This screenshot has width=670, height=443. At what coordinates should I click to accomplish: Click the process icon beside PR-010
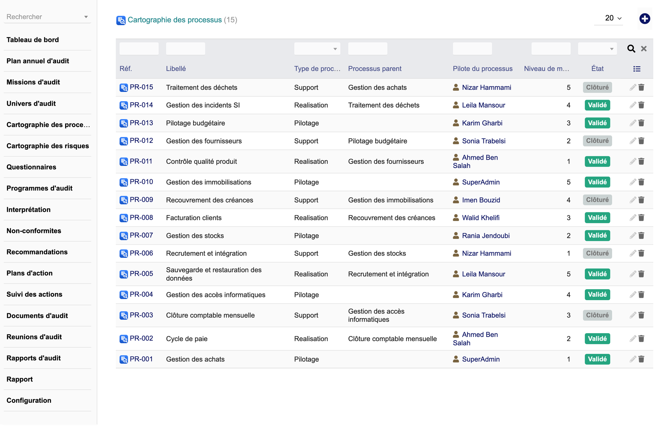(x=124, y=182)
